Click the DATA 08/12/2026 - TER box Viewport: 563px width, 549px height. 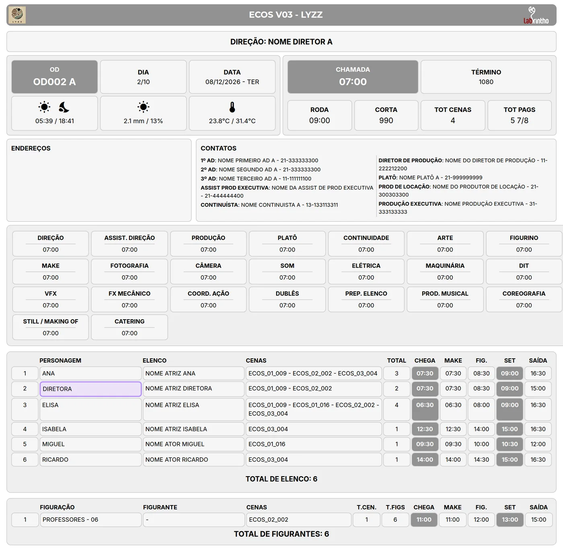pos(232,77)
